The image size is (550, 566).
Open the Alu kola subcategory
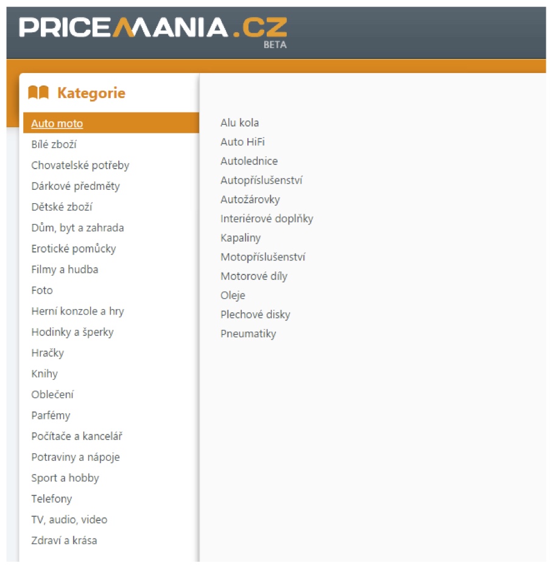pos(239,123)
